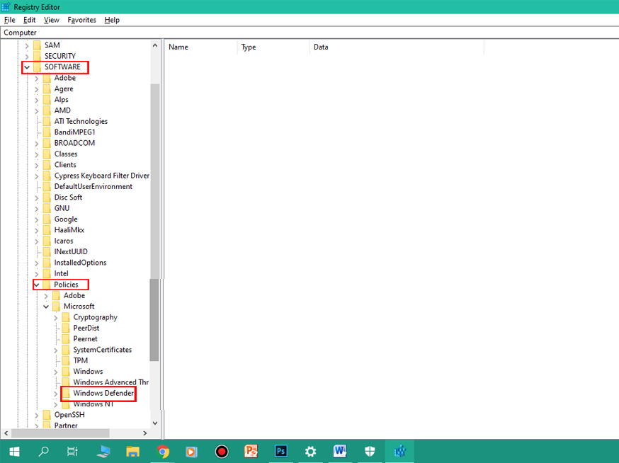Click the red record button icon
The height and width of the screenshot is (463, 619).
222,451
